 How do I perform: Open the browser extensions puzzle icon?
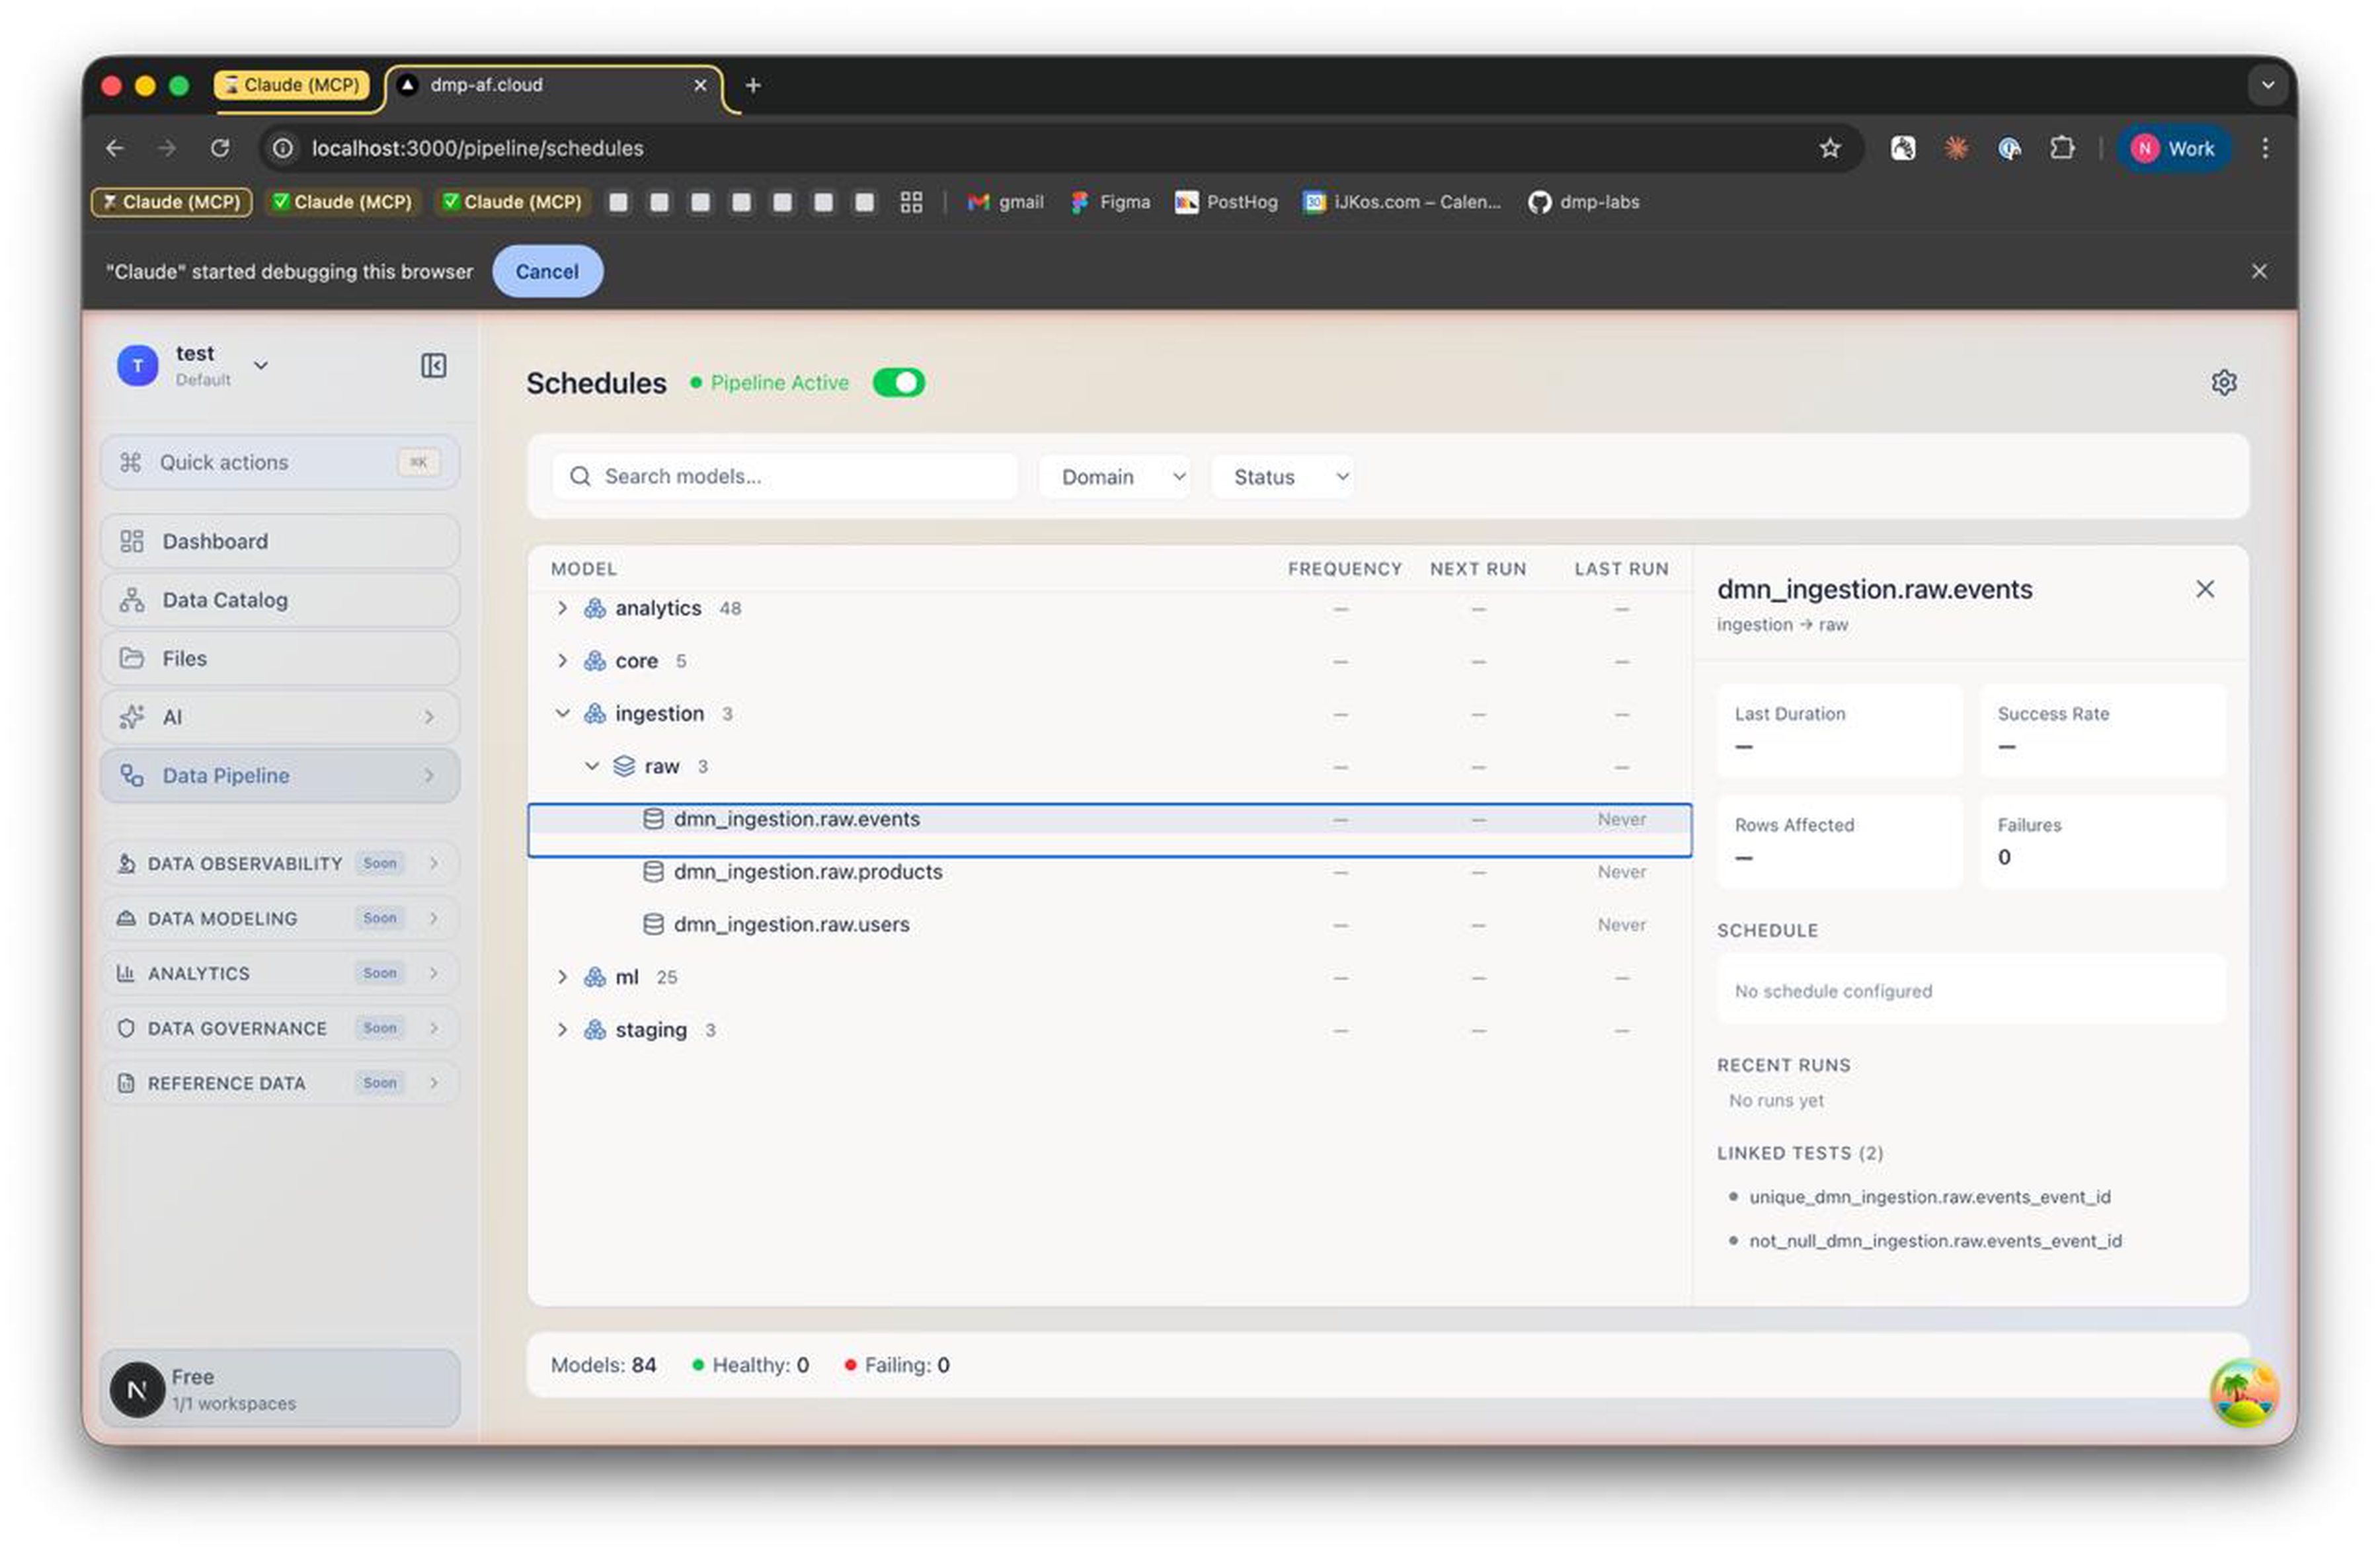pos(2061,148)
